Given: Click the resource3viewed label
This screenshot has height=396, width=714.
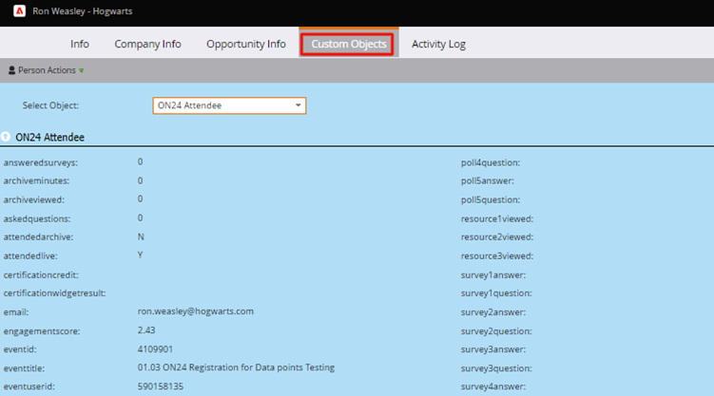Looking at the screenshot, I should point(497,256).
